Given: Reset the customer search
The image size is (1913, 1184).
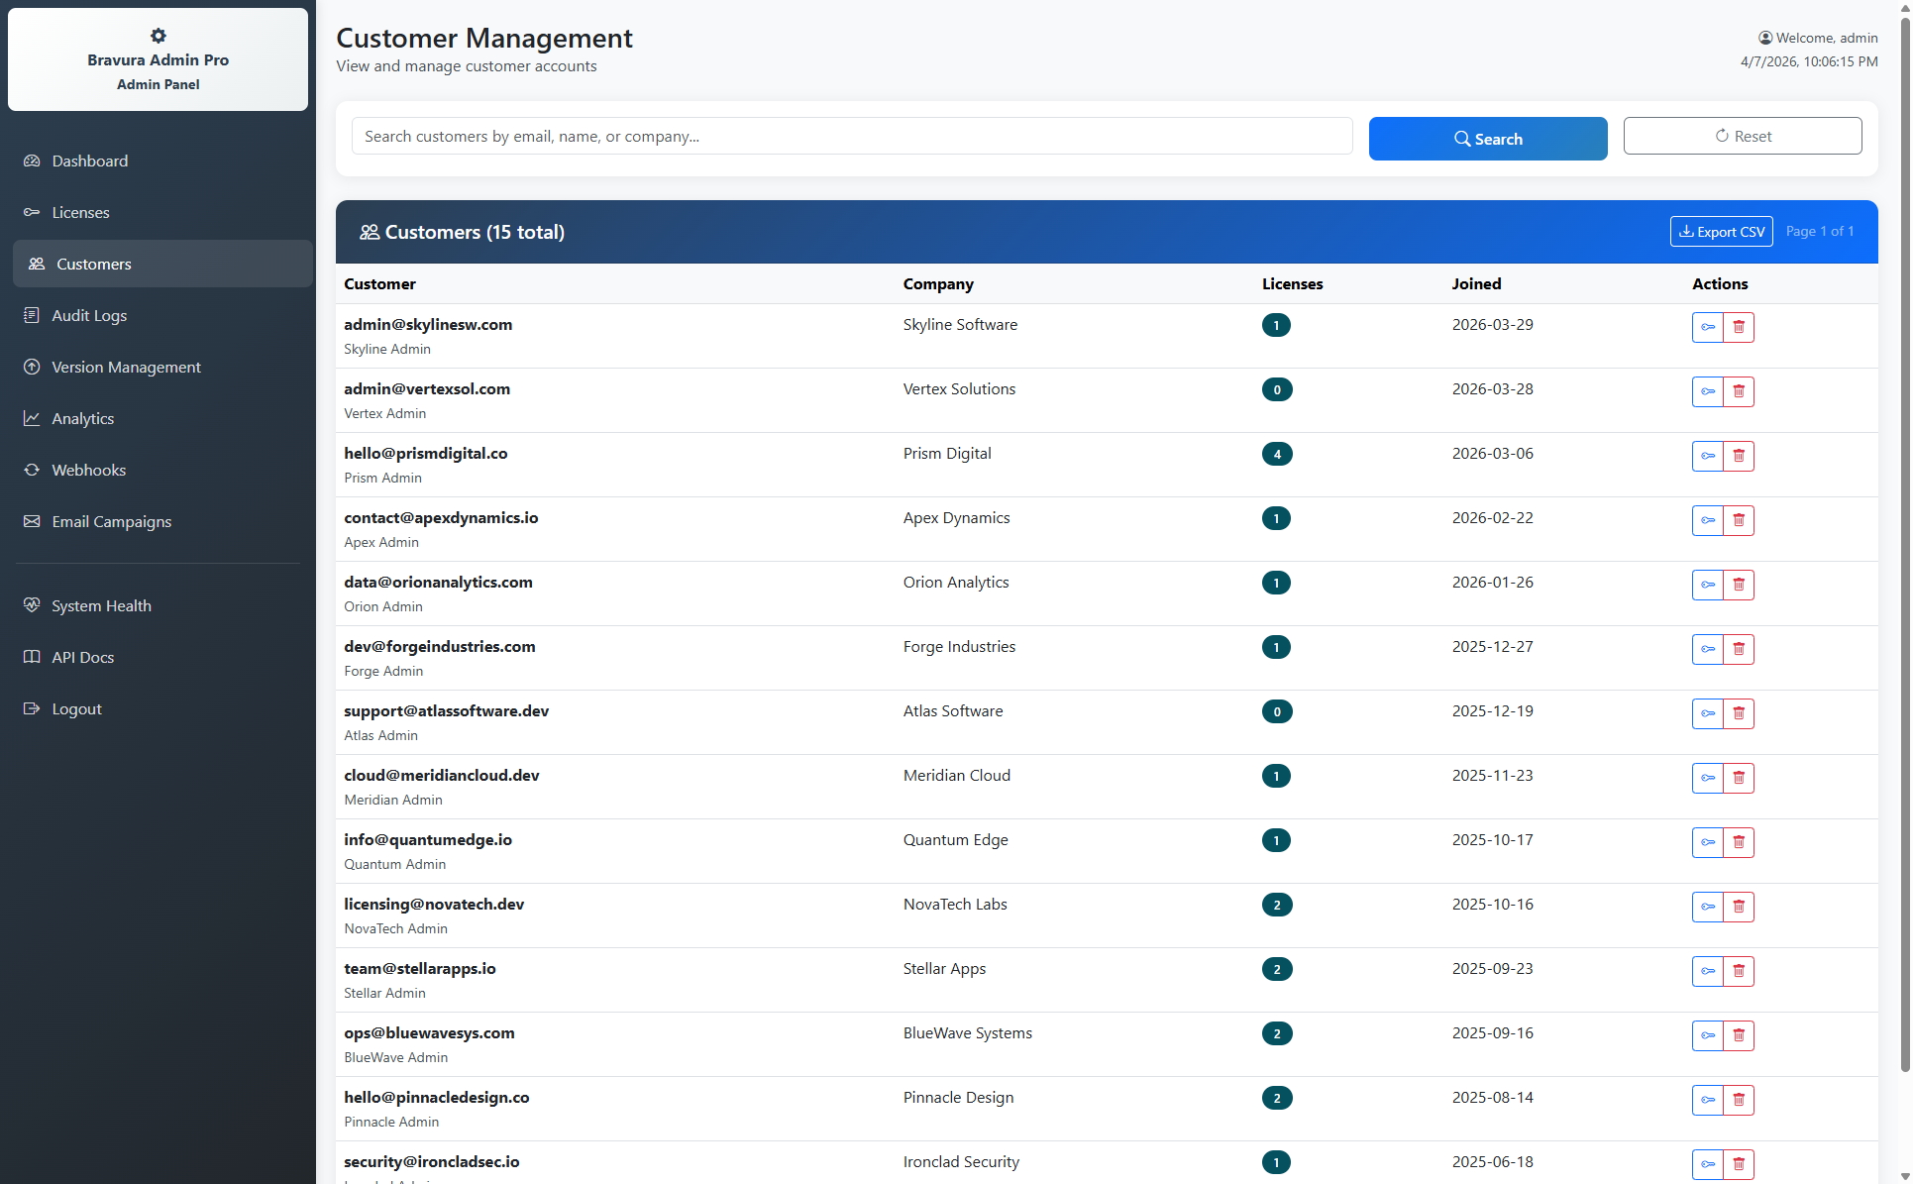Looking at the screenshot, I should pos(1743,136).
